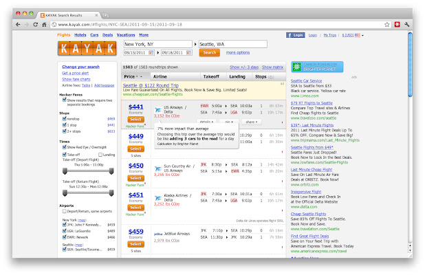This screenshot has height=275, width=425.
Task: Uncheck the 1 stop checkbox
Action: point(65,125)
